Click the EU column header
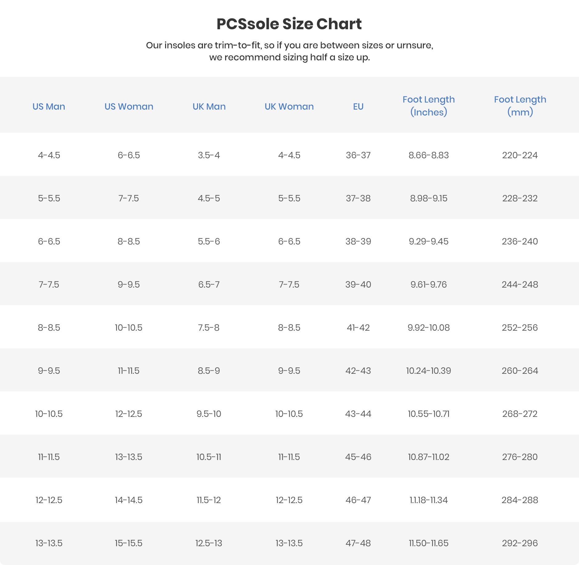The height and width of the screenshot is (565, 579). (358, 107)
